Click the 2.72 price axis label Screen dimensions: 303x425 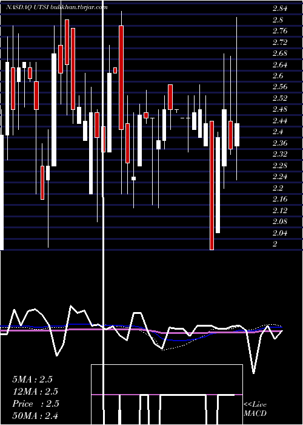click(280, 42)
